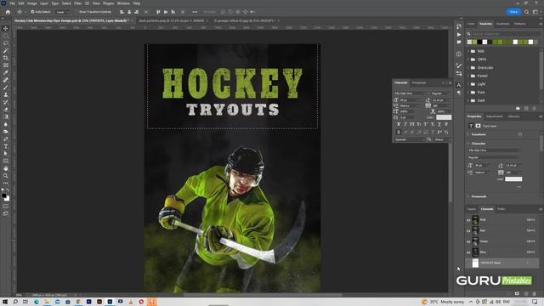Expand the Pastel swatch folder
The image size is (544, 306).
(468, 76)
